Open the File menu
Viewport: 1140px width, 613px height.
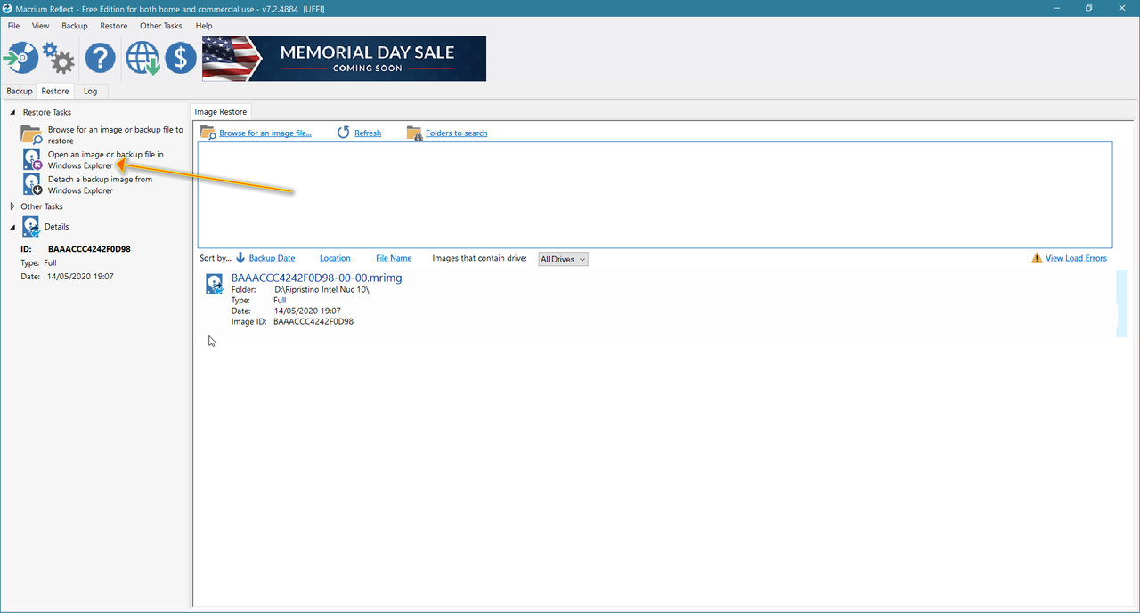click(x=13, y=26)
